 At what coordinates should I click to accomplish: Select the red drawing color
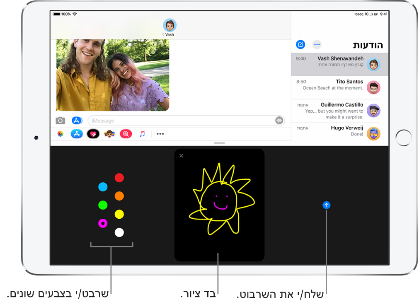pos(119,178)
